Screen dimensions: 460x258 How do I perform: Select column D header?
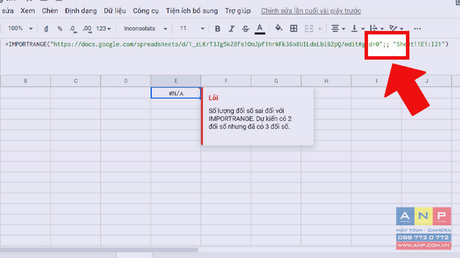[126, 81]
